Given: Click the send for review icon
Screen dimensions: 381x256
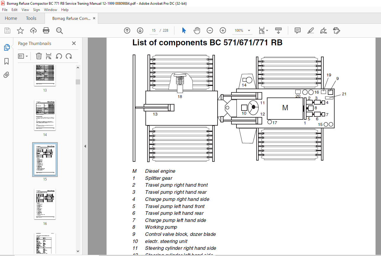Looking at the screenshot, I should coord(336,31).
